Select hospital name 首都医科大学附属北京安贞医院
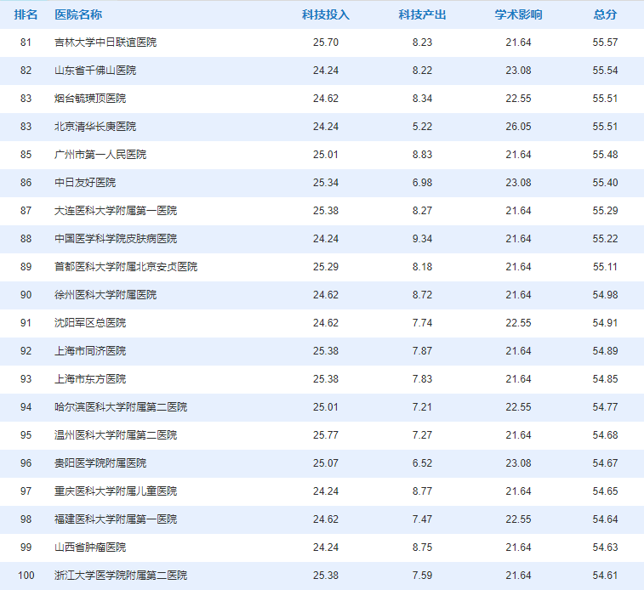The width and height of the screenshot is (644, 590). pyautogui.click(x=126, y=267)
